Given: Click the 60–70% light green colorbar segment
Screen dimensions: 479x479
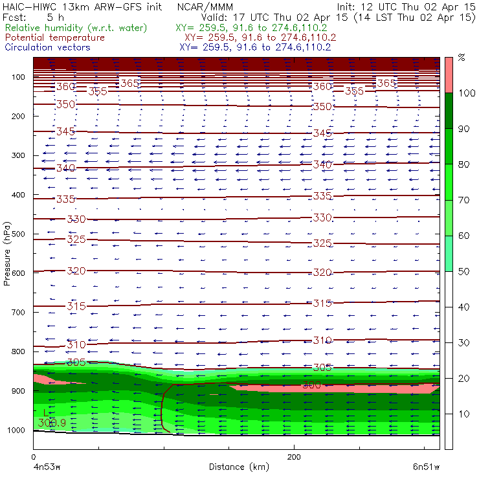Looking at the screenshot, I should (449, 217).
